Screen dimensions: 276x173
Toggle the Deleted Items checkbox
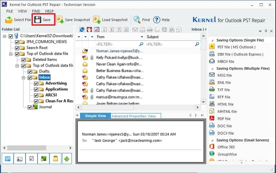coord(23,60)
